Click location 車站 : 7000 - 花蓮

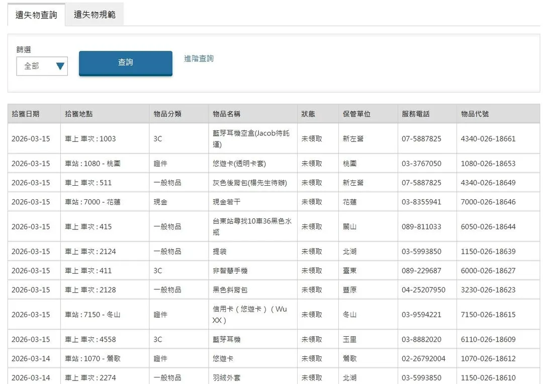pyautogui.click(x=93, y=202)
